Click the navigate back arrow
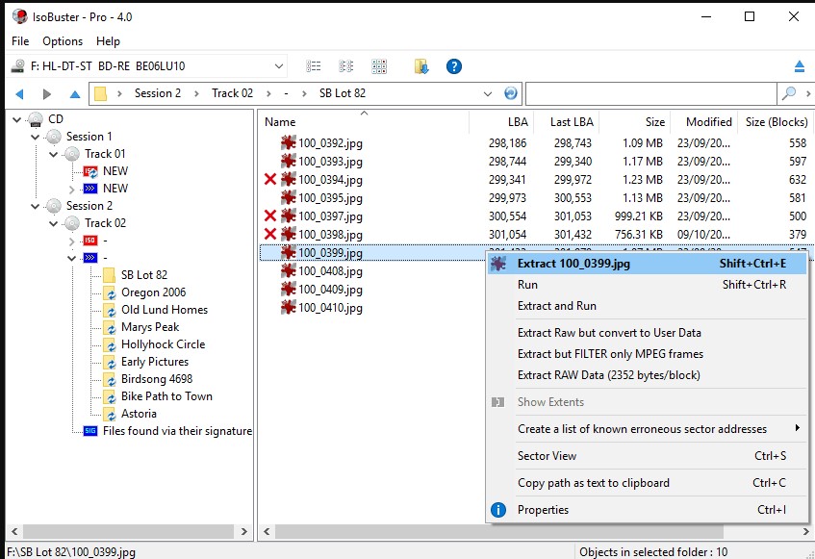The width and height of the screenshot is (815, 559). coord(19,93)
